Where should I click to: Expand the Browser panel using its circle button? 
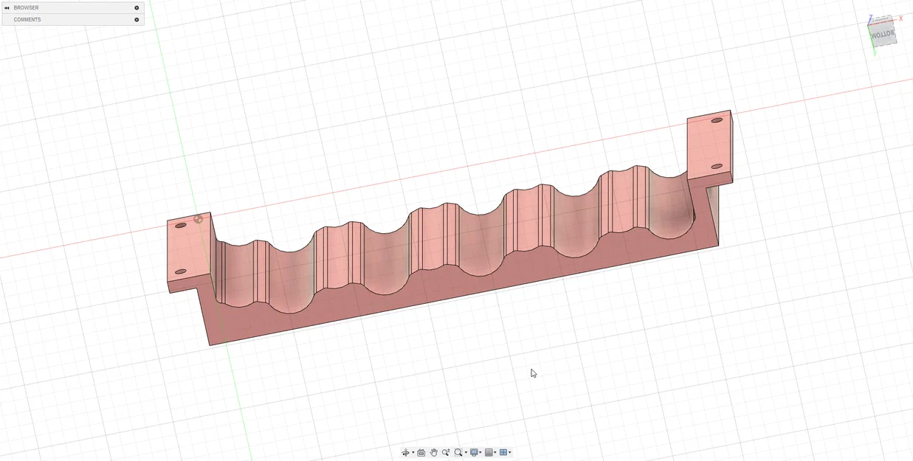coord(137,7)
